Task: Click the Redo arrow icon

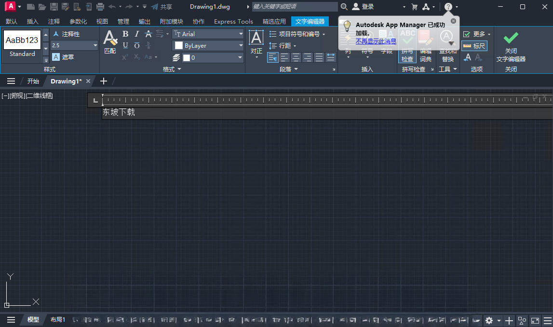Action: 129,7
